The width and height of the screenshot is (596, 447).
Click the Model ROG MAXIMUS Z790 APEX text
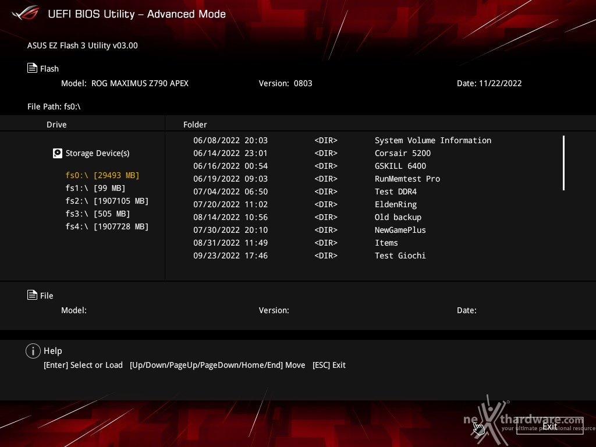pyautogui.click(x=125, y=83)
